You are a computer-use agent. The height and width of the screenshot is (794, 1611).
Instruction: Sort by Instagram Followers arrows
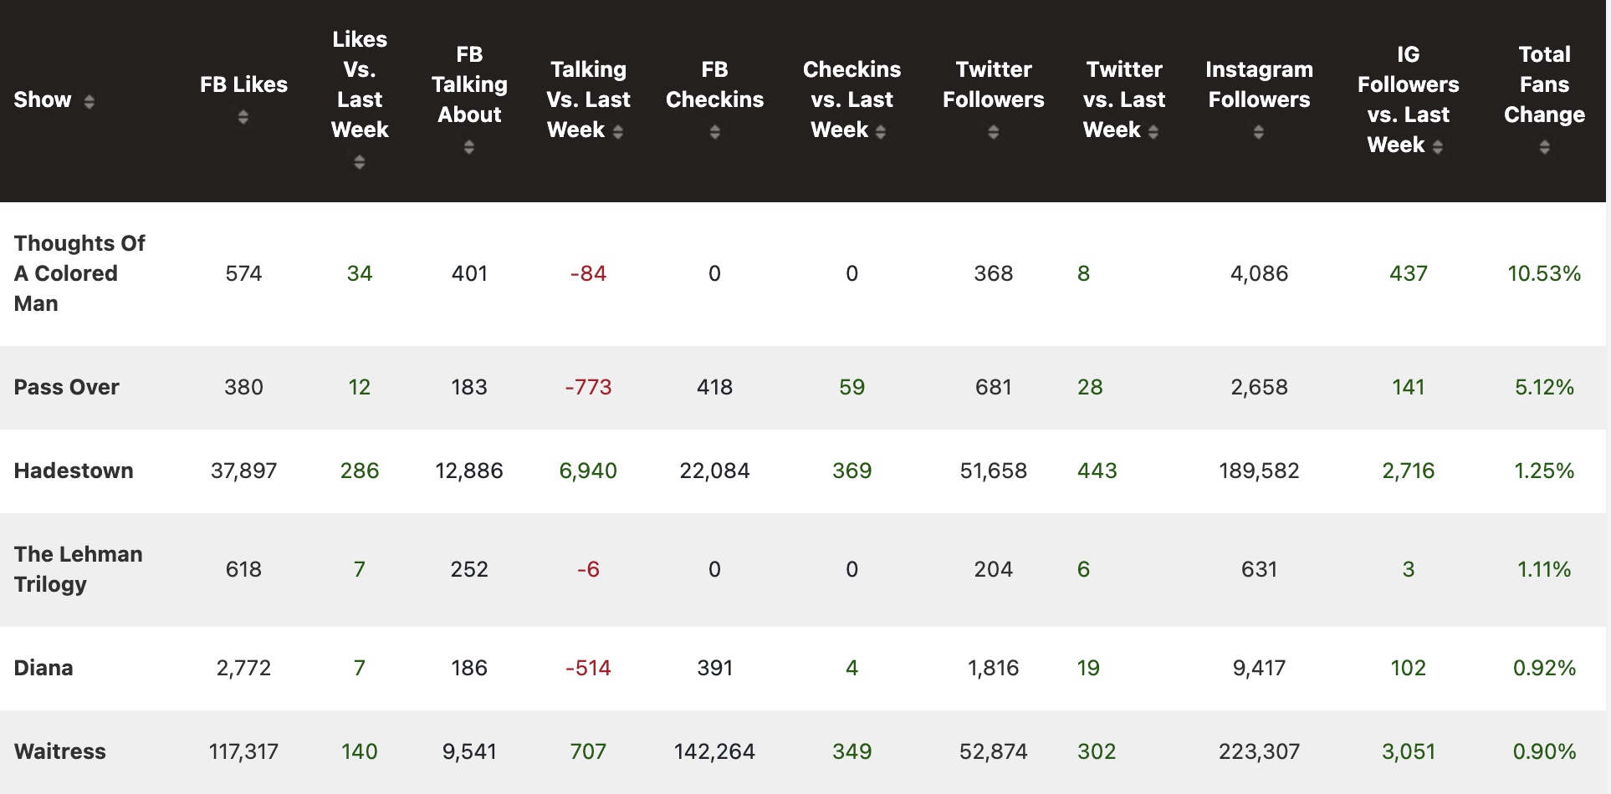[x=1258, y=132]
